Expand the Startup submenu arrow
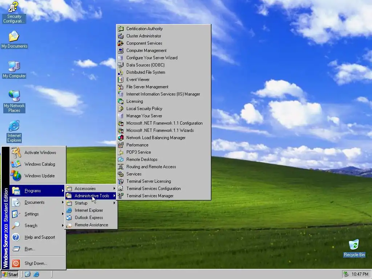The height and width of the screenshot is (279, 372). (114, 203)
